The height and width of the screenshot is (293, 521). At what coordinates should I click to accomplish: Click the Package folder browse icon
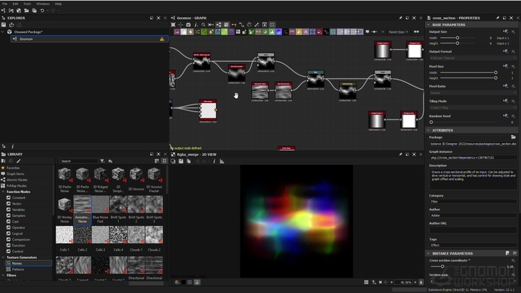pos(513,137)
